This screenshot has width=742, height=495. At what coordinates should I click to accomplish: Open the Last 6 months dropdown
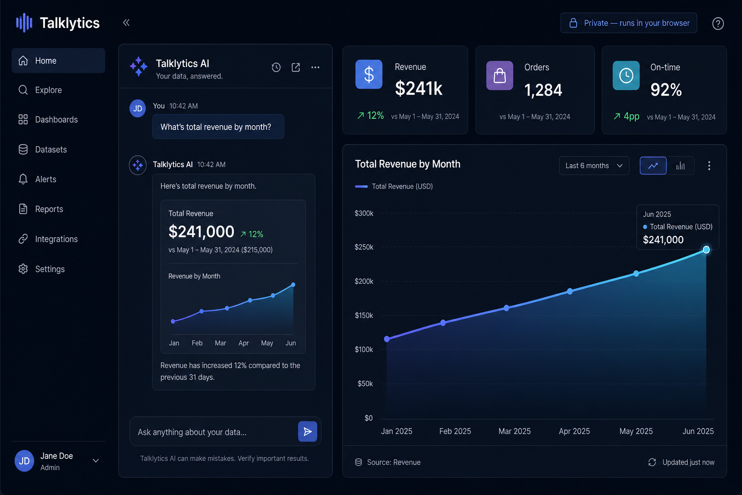(x=594, y=166)
